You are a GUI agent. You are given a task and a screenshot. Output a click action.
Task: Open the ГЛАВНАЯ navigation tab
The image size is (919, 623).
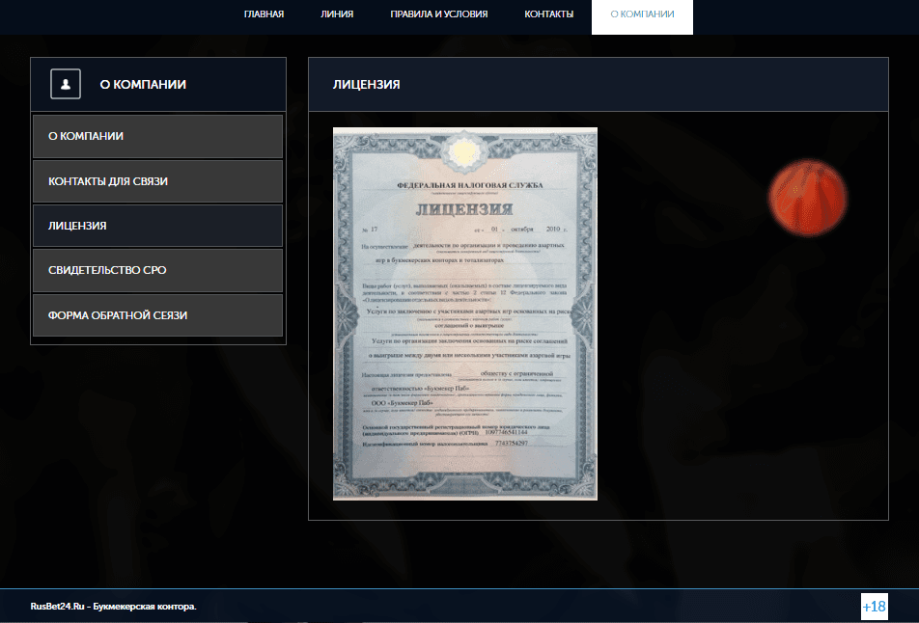264,14
